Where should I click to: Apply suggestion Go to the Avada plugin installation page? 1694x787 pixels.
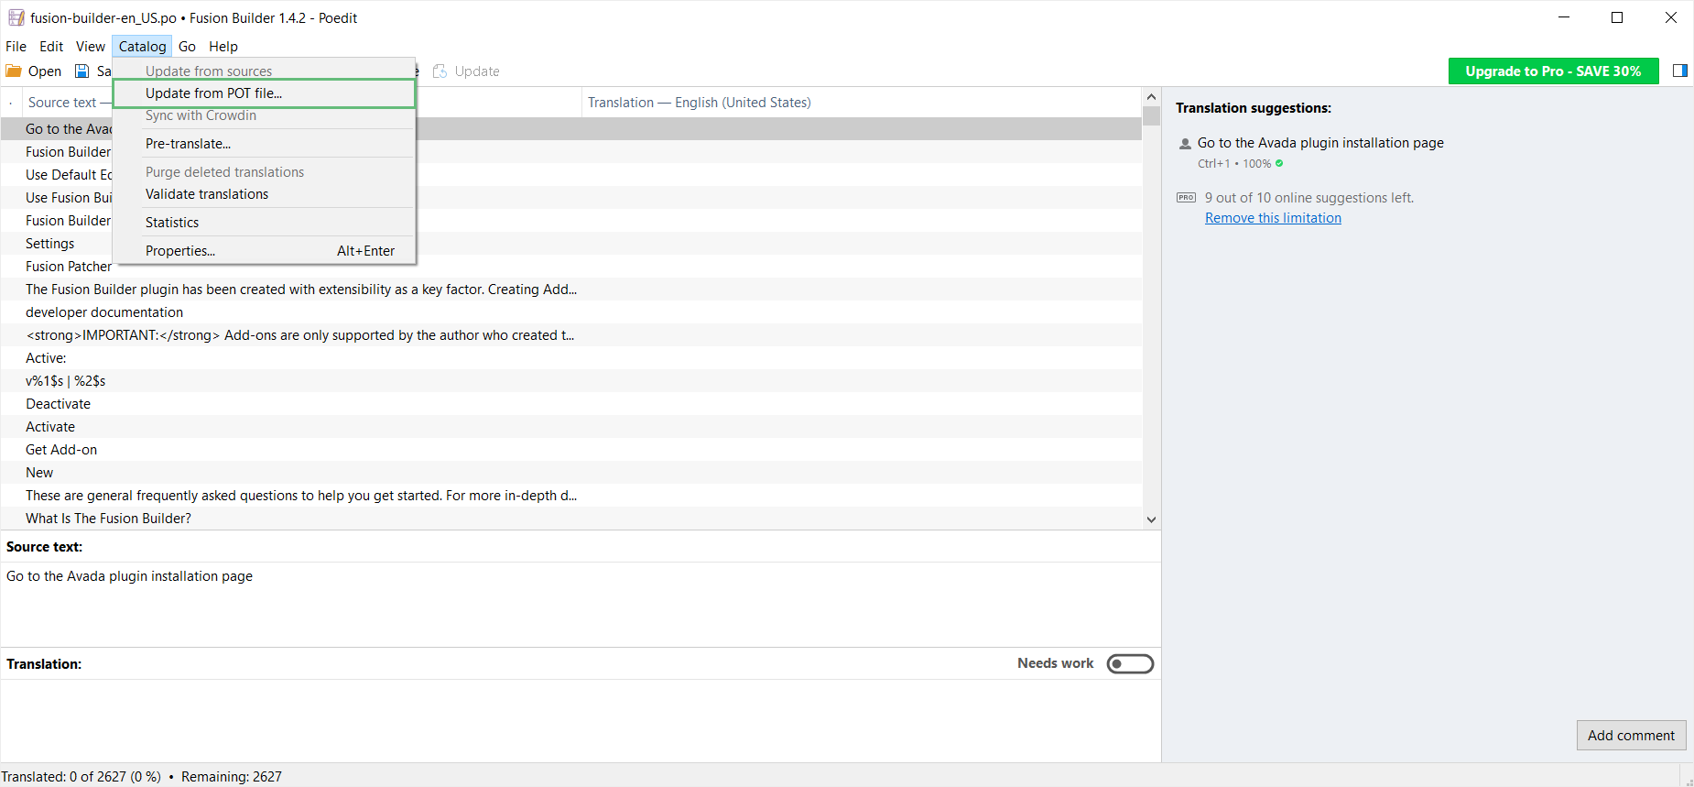pyautogui.click(x=1320, y=143)
